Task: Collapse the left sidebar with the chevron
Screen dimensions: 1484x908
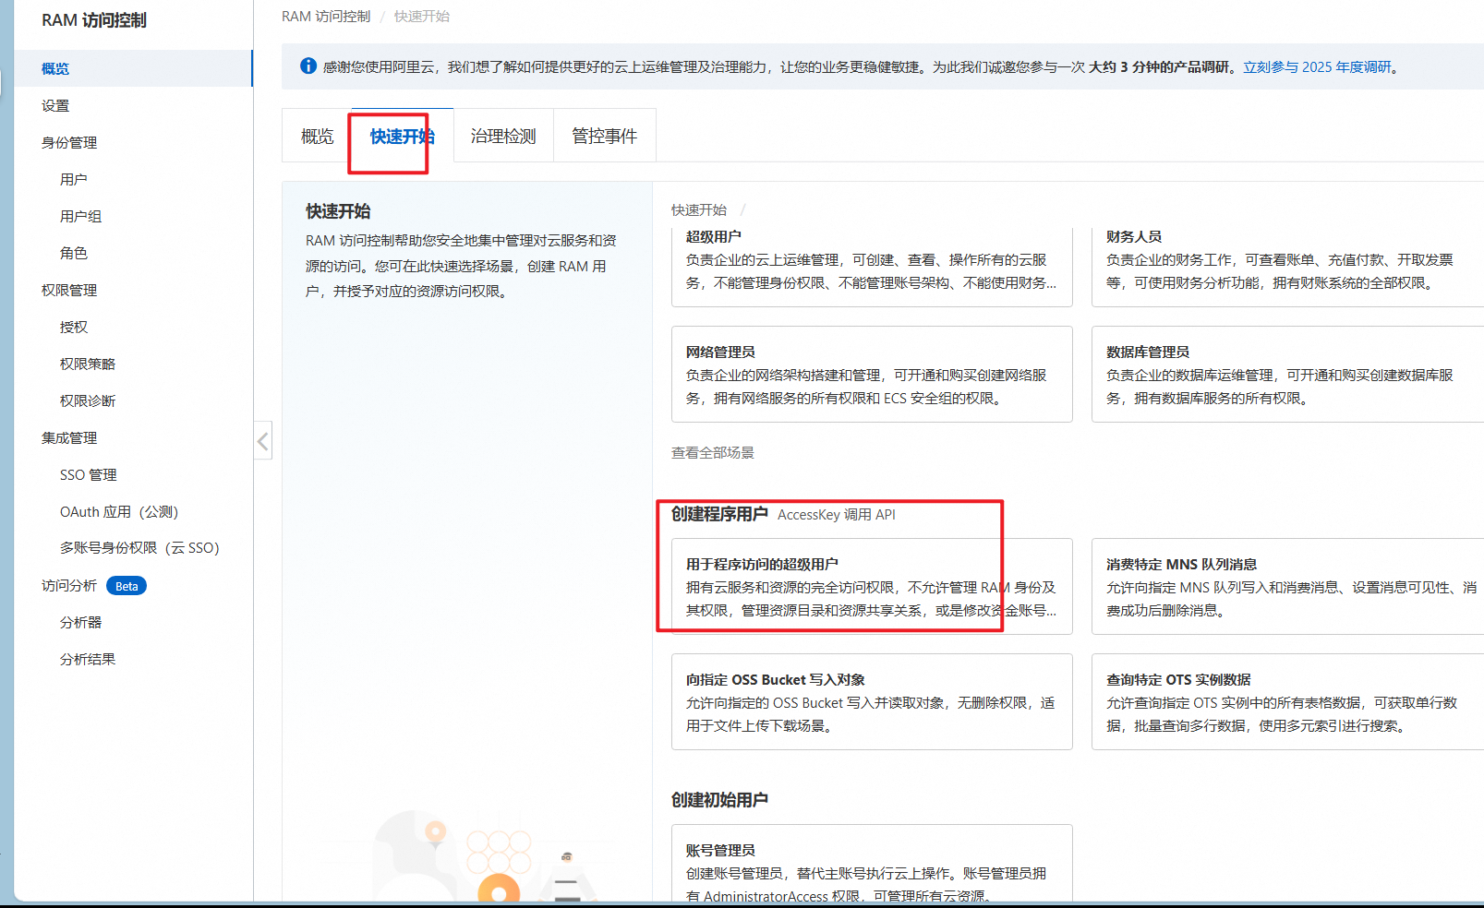Action: (x=262, y=441)
